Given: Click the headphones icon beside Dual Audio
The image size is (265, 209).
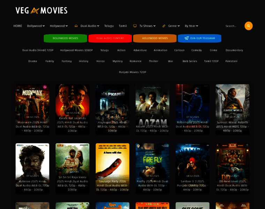Looking at the screenshot, I should (x=76, y=26).
